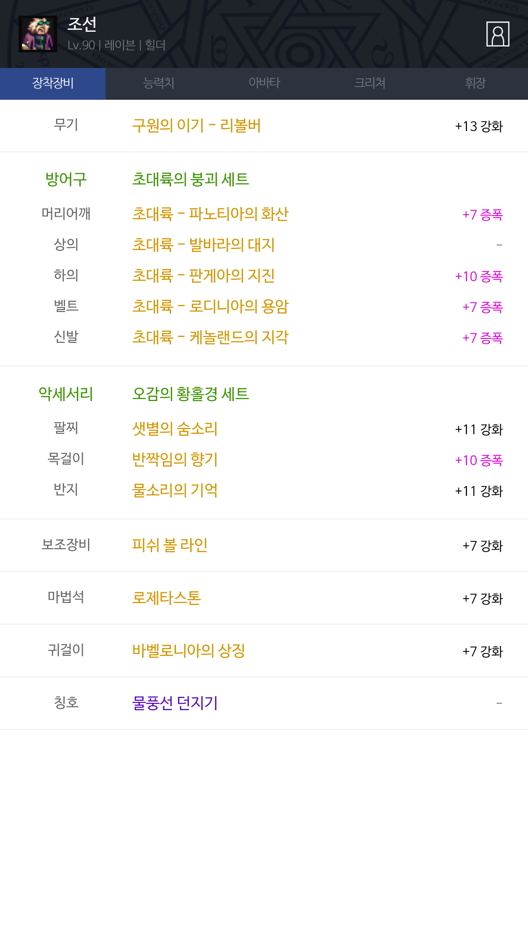Go to the 휘장 tab
The width and height of the screenshot is (528, 939).
click(475, 84)
